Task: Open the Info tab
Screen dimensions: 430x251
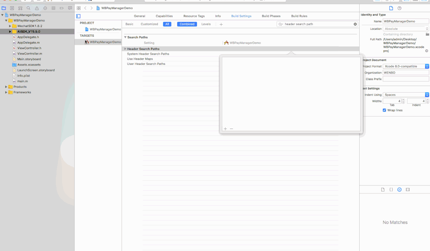Action: 218,16
